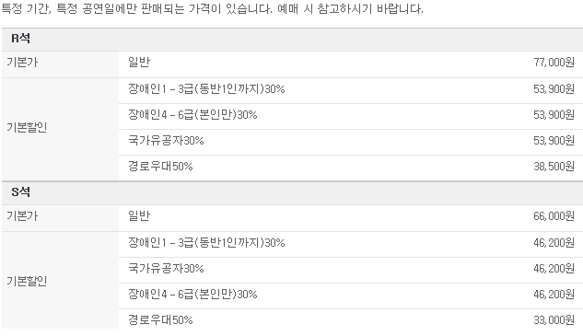
Task: Click the R석 기본할인 label
Action: click(27, 127)
